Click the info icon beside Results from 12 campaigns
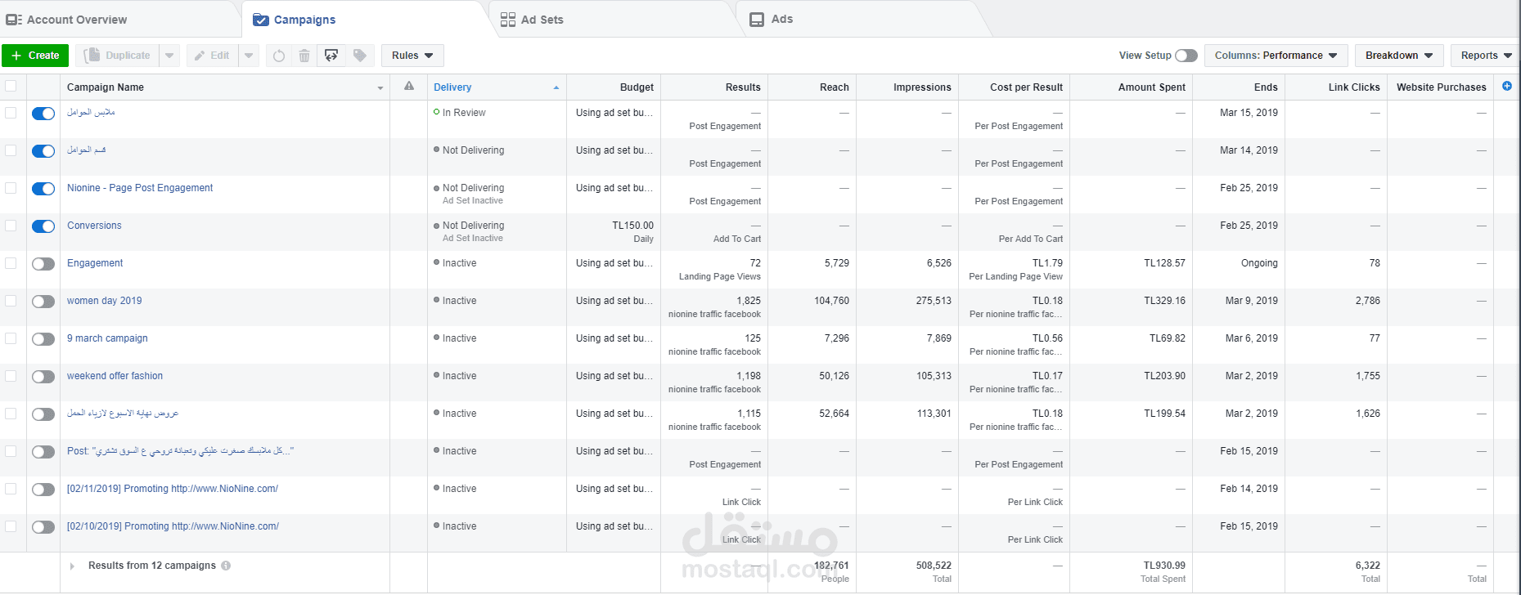Viewport: 1521px width, 595px height. point(226,566)
